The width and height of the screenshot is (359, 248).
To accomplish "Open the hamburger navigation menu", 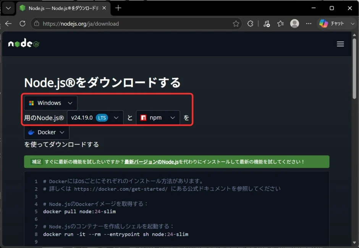I will 340,44.
